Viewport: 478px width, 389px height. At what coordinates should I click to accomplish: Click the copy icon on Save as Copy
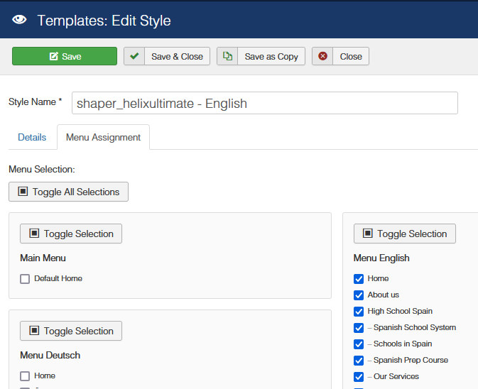pyautogui.click(x=227, y=56)
